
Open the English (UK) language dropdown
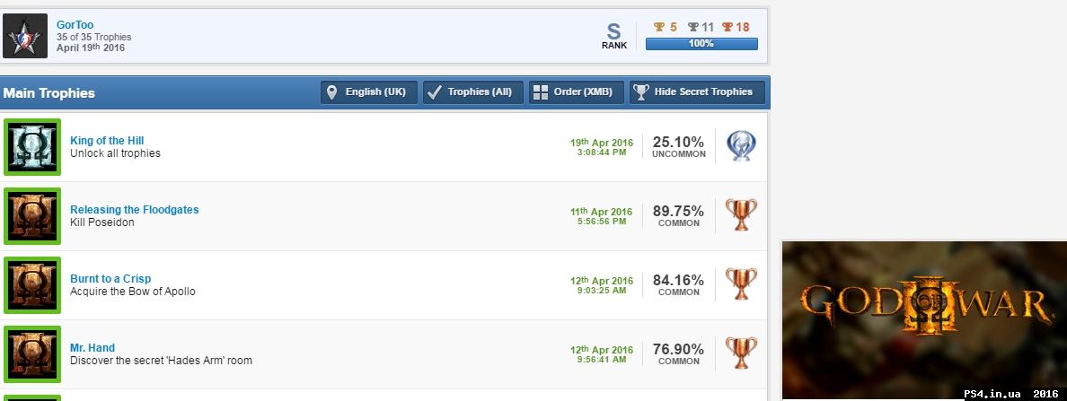[x=368, y=92]
